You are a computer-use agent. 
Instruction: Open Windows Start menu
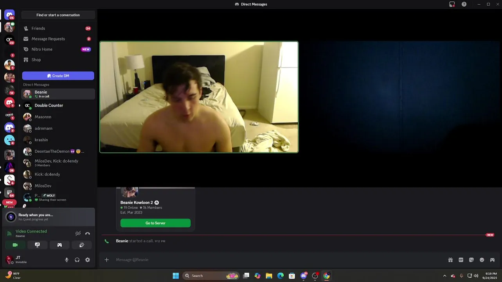pos(176,276)
